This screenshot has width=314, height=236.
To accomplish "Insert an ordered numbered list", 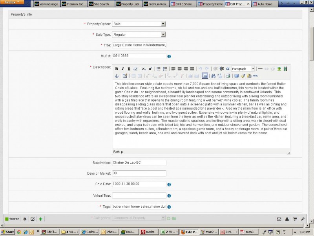I will pyautogui.click(x=165, y=69).
